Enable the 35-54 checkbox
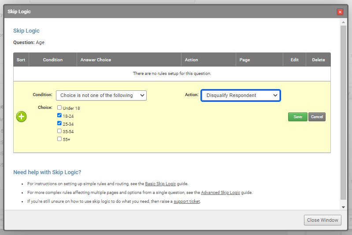352x235 pixels. point(59,131)
